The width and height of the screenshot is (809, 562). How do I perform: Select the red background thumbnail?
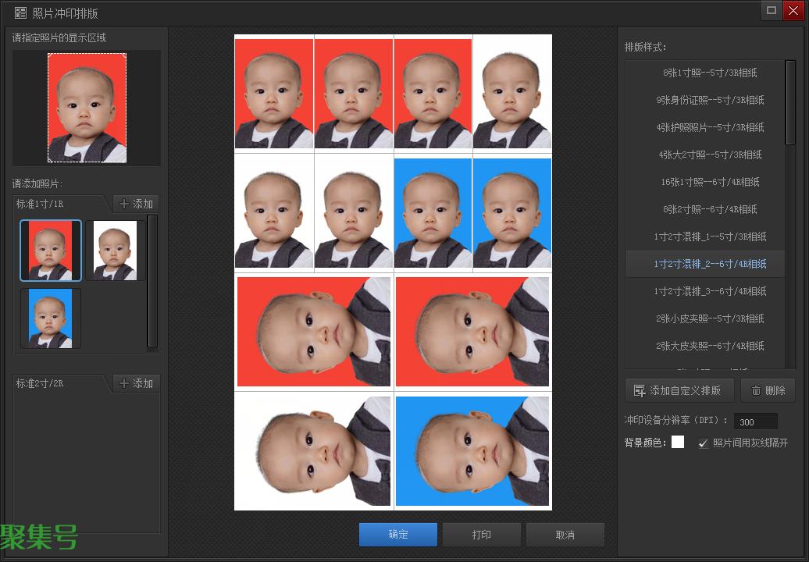coord(51,251)
